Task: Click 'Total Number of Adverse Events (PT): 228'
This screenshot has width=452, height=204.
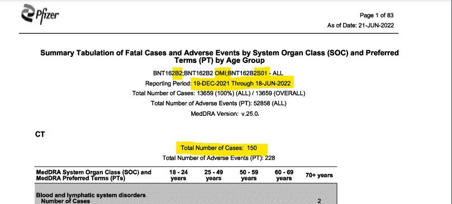Action: [x=218, y=158]
